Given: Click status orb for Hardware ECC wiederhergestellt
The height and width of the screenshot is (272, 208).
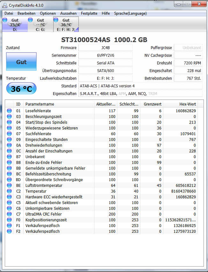Looking at the screenshot, I should point(9,196).
